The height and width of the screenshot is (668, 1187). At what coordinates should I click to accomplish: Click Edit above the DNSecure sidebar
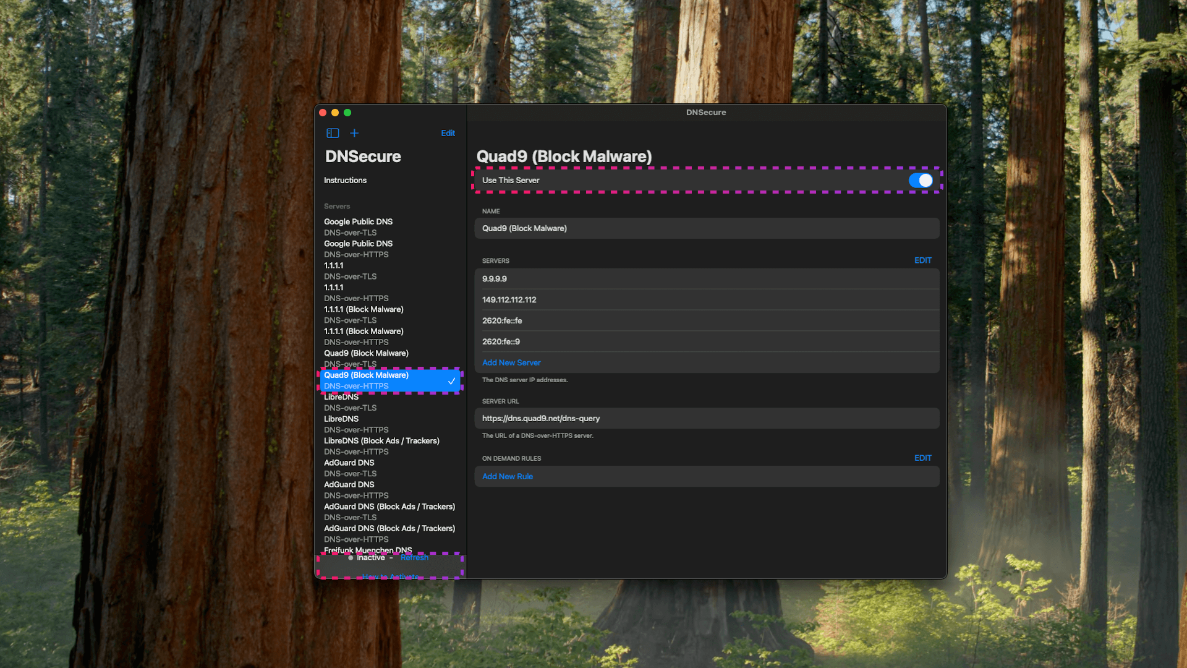(448, 133)
